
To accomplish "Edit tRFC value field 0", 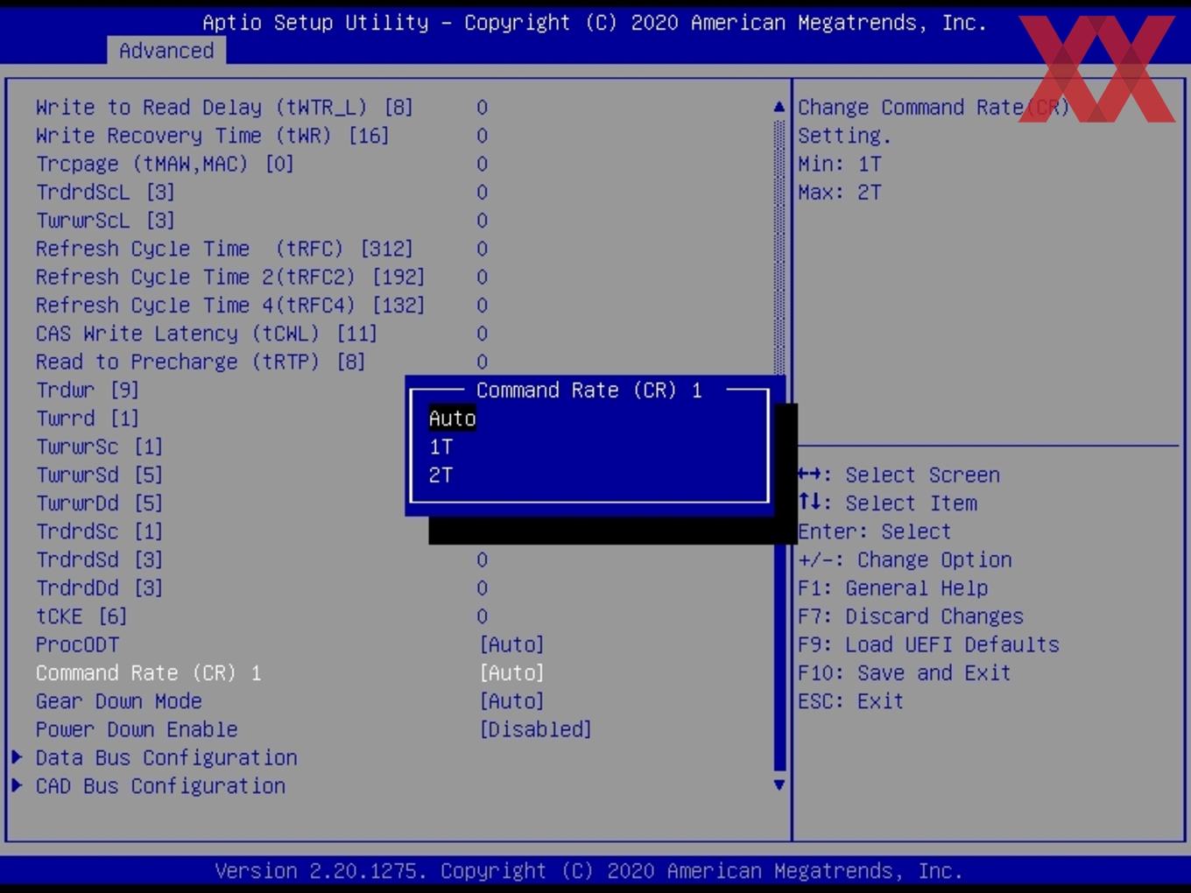I will point(483,249).
